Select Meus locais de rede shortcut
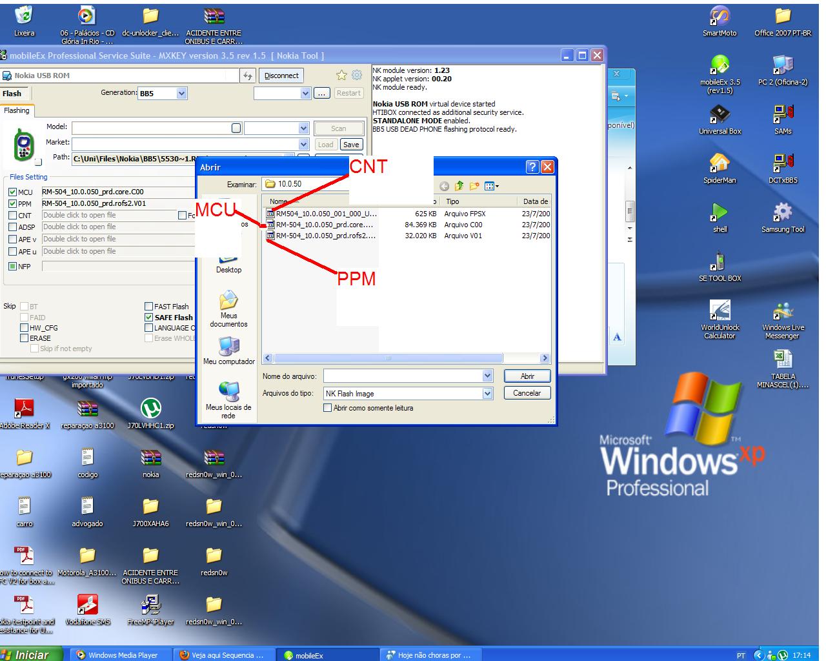This screenshot has width=826, height=661. click(x=228, y=400)
